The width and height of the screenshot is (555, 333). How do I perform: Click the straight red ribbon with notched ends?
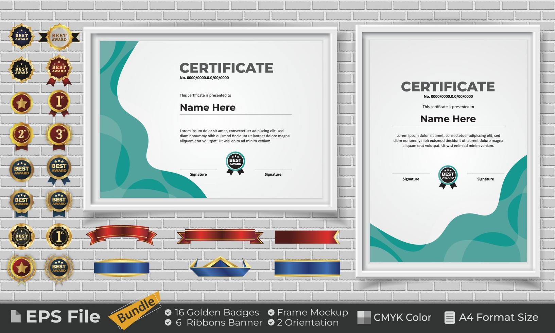(x=220, y=236)
